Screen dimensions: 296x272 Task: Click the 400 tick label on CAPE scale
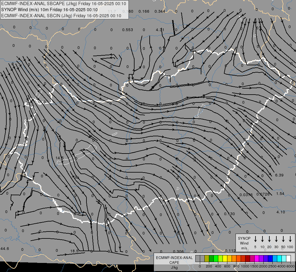coord(218,266)
